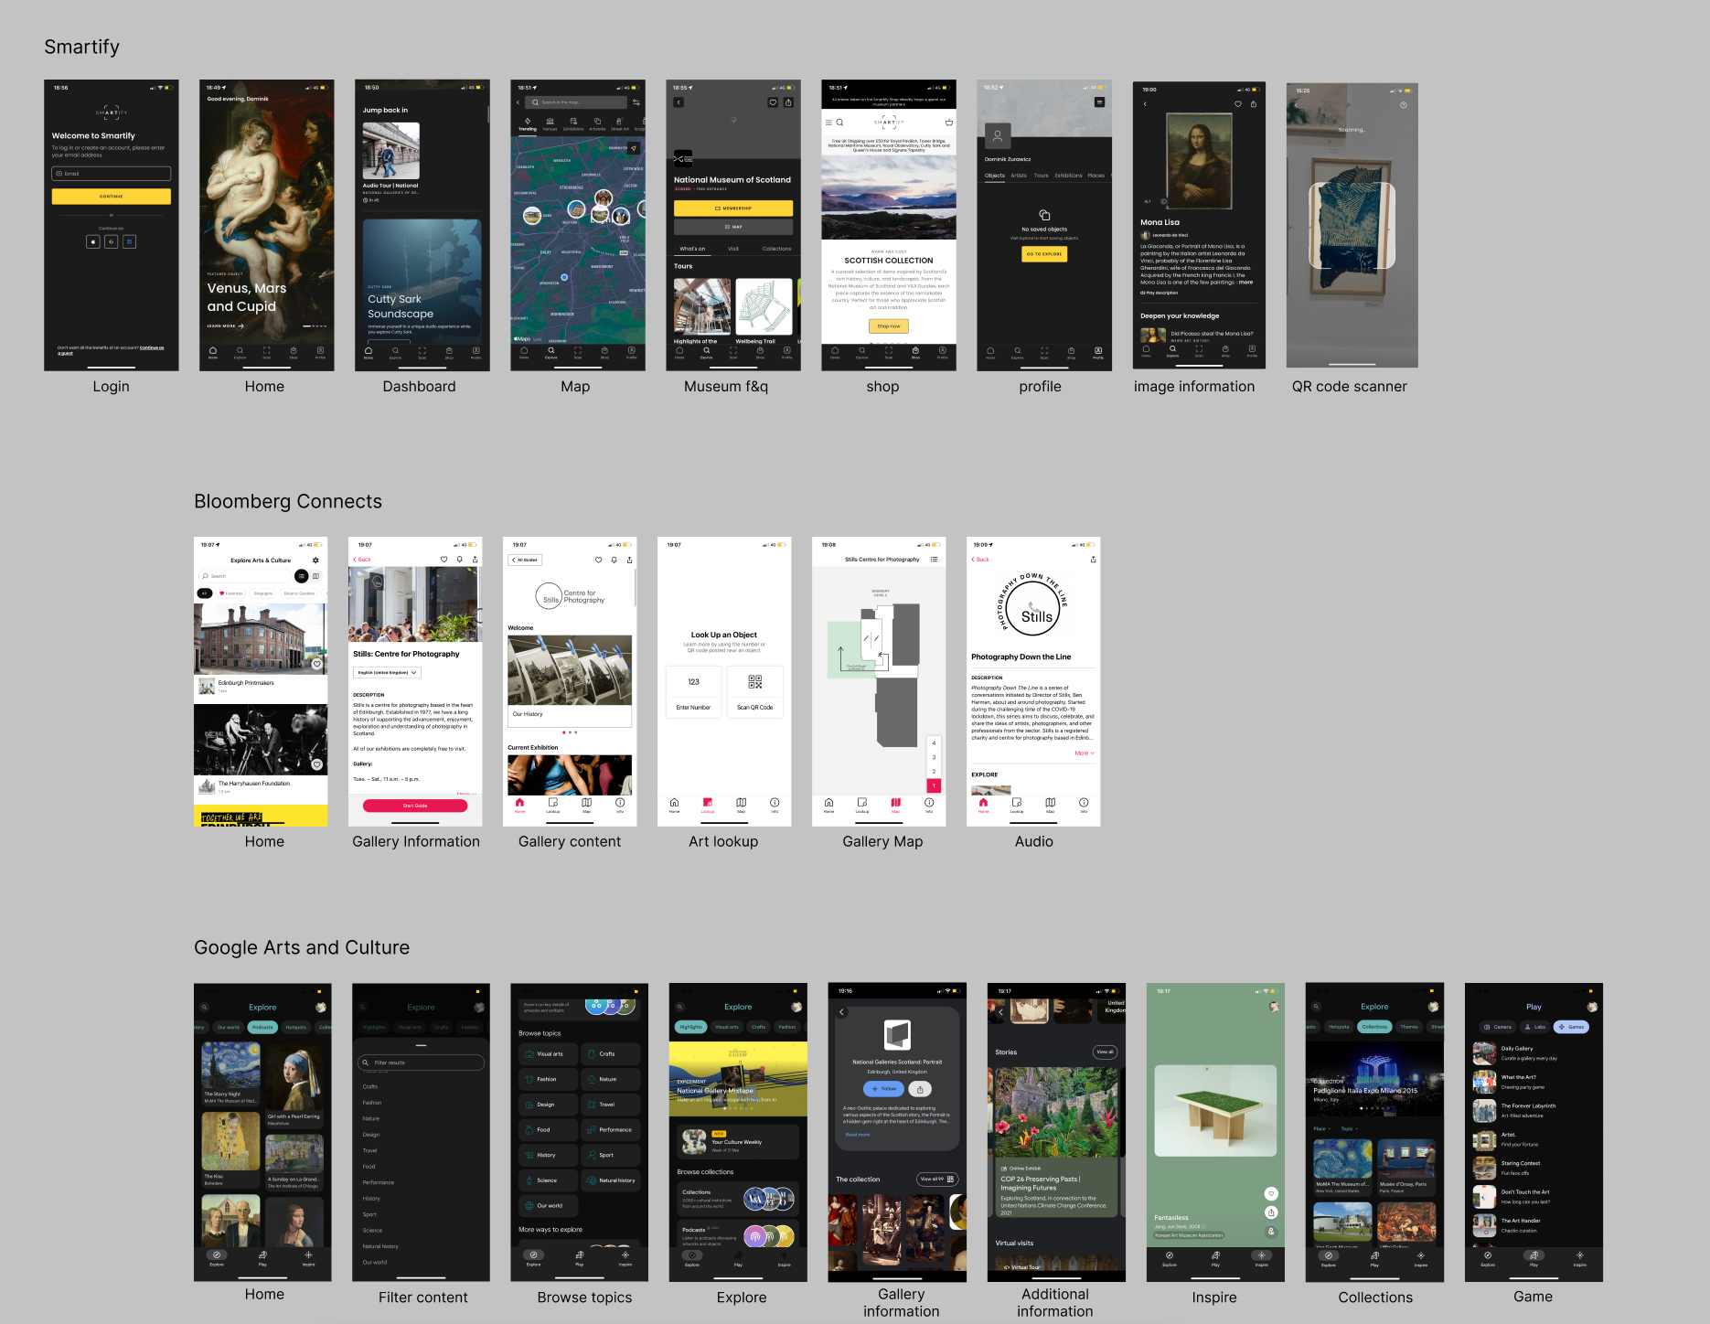
Task: Open the Topic dropdown on Collections screen
Action: (1350, 1128)
